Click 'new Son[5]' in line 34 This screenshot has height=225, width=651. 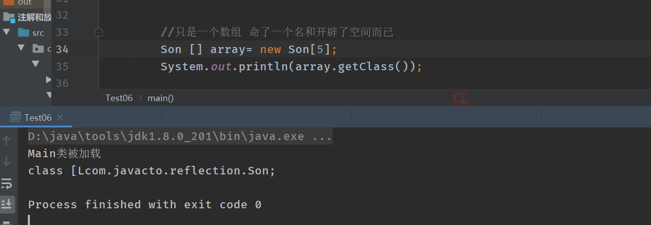(x=295, y=50)
